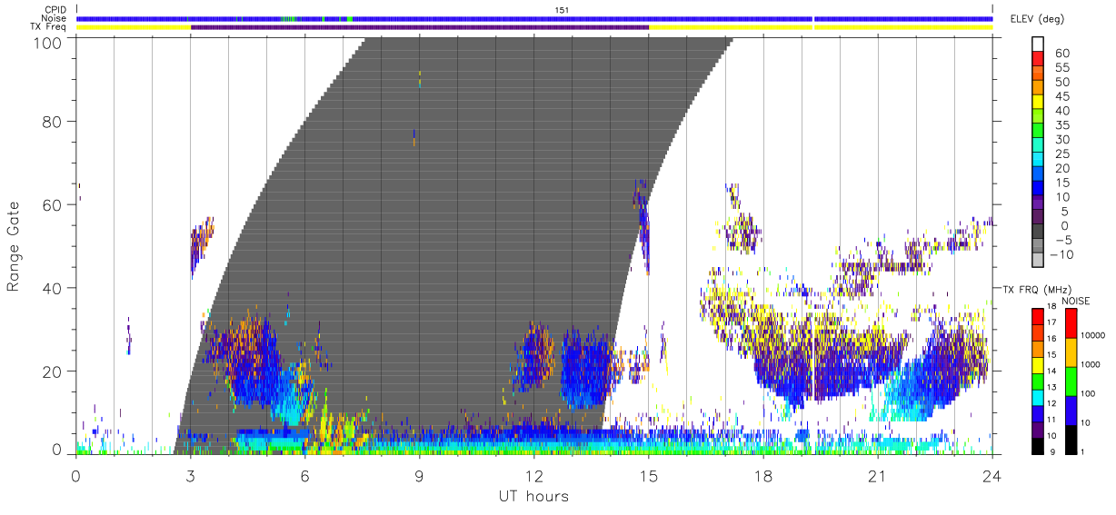The height and width of the screenshot is (515, 1116).
Task: Click the purple segment of the TX Freq bar
Action: coord(420,27)
